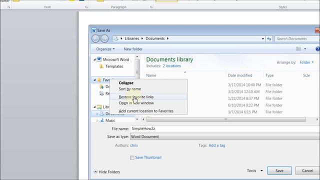
Task: Select row dated 6/10/2014 9:22 PM
Action: [x=243, y=105]
